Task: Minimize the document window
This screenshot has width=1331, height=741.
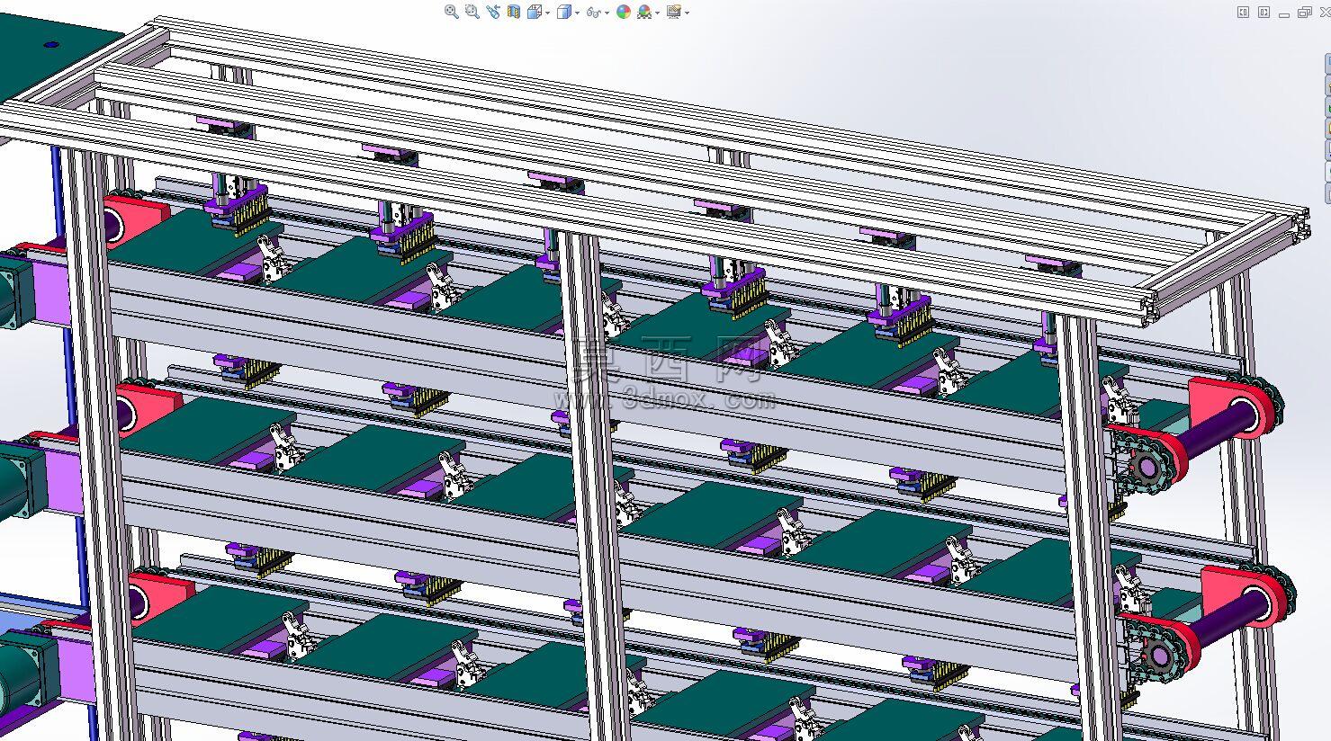Action: (x=1284, y=15)
